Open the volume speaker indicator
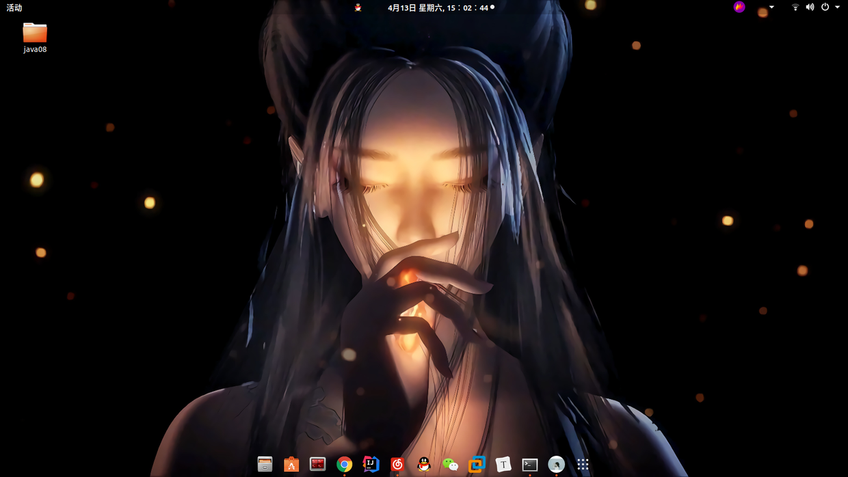848x477 pixels. tap(810, 7)
